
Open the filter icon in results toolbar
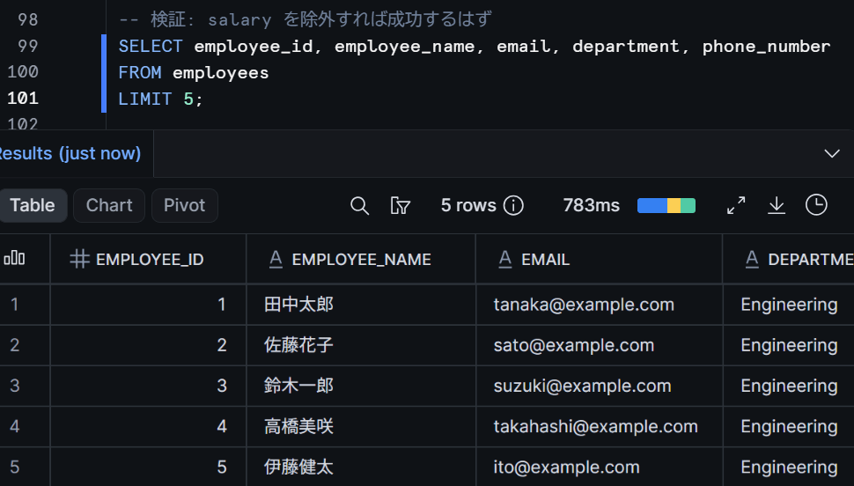[x=401, y=205]
